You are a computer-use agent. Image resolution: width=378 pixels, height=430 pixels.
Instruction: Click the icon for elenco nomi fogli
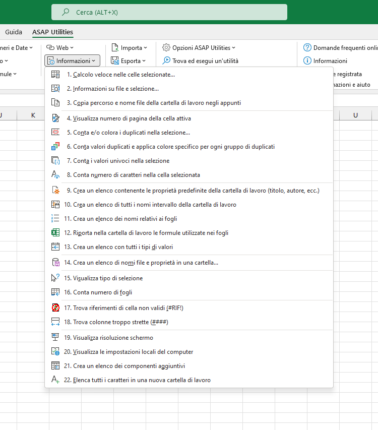coord(55,219)
